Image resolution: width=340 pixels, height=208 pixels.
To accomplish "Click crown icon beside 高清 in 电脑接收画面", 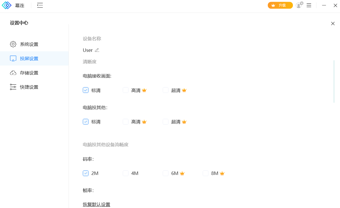I will (x=144, y=90).
